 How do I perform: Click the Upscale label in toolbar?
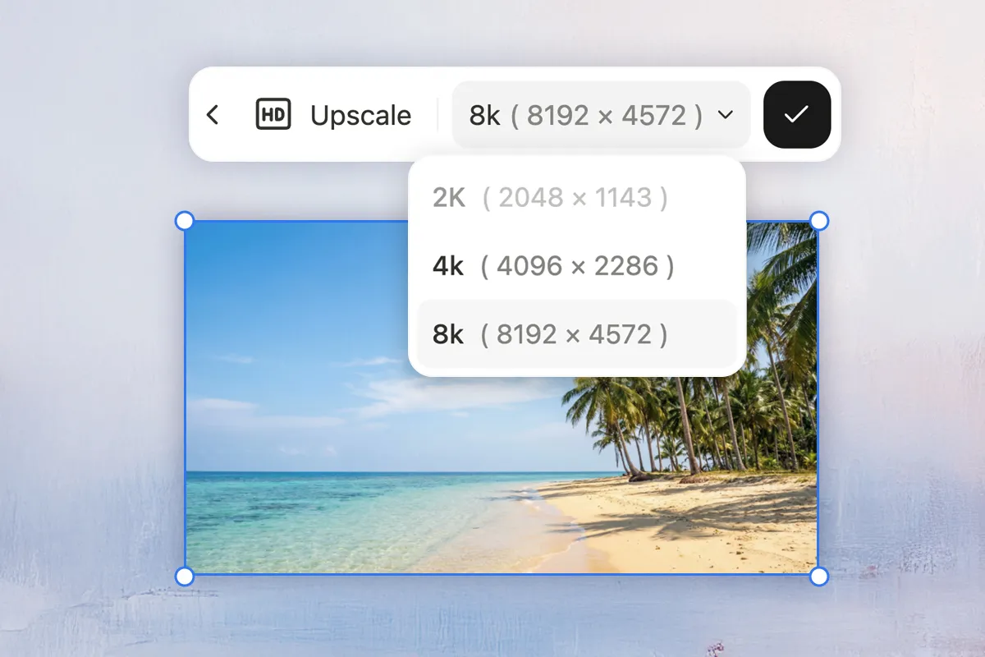point(360,116)
